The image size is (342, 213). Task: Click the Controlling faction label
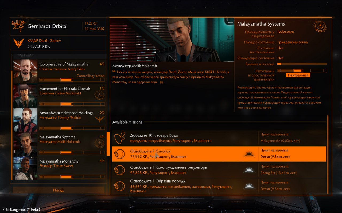tap(91, 76)
